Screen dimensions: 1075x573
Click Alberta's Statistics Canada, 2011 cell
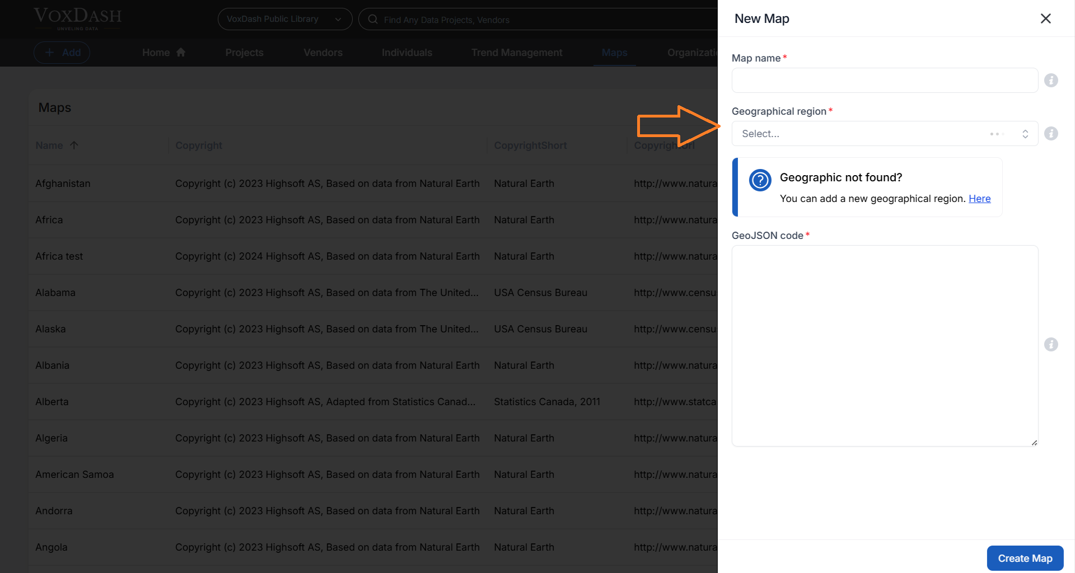tap(547, 402)
